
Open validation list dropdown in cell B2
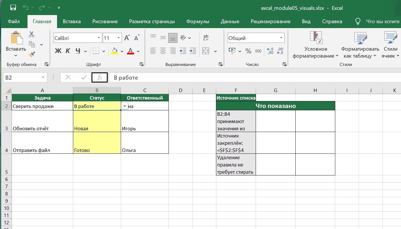point(124,106)
